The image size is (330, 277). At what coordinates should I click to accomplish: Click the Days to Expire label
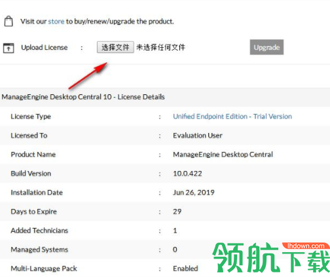tap(33, 212)
